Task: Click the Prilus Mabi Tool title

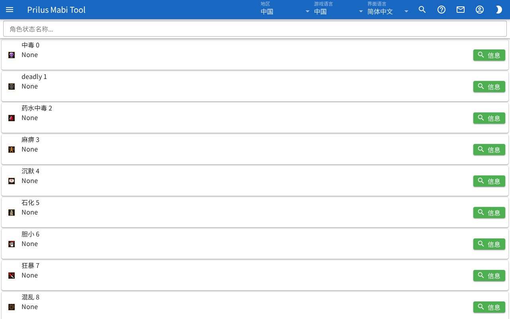Action: click(56, 10)
